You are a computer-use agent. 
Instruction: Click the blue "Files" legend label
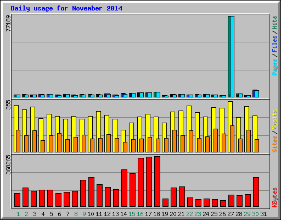coord(275,44)
